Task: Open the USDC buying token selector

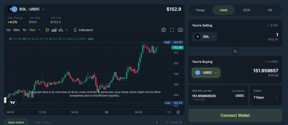Action: [x=206, y=73]
